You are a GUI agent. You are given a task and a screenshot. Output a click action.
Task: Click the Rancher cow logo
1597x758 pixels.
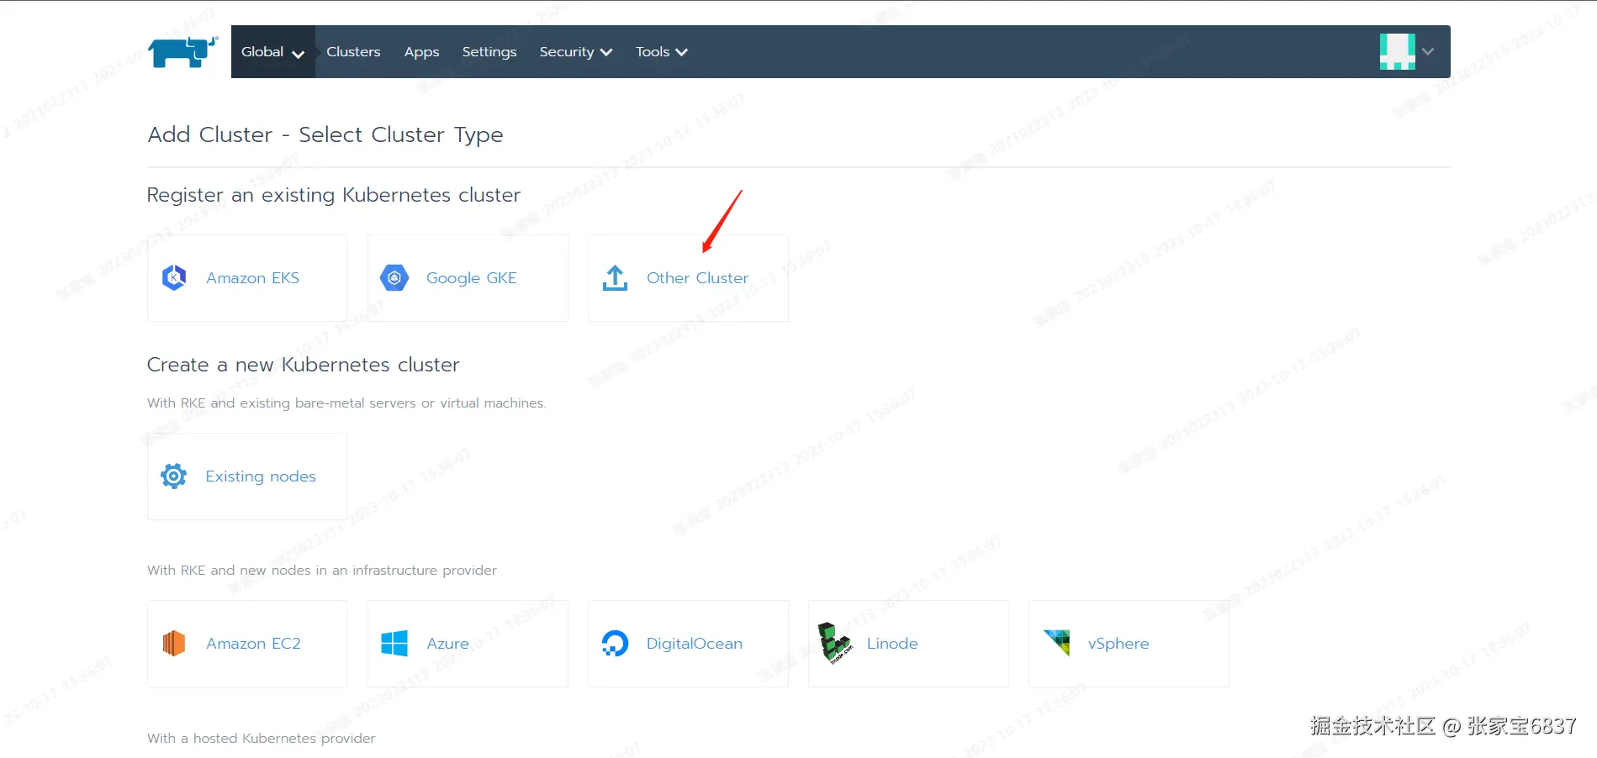[x=183, y=52]
